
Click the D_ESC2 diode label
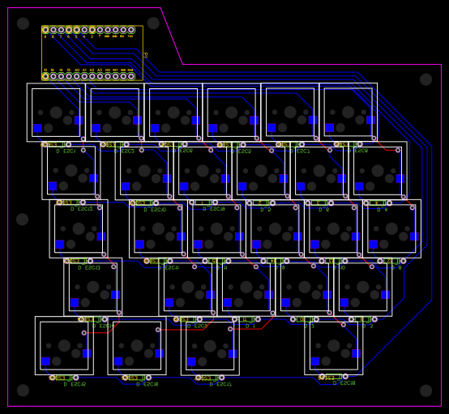124,152
